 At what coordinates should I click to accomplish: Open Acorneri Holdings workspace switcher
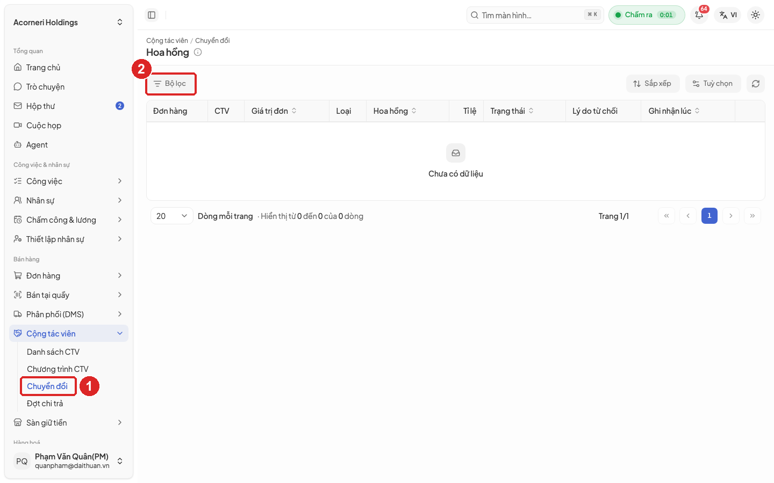pyautogui.click(x=69, y=23)
